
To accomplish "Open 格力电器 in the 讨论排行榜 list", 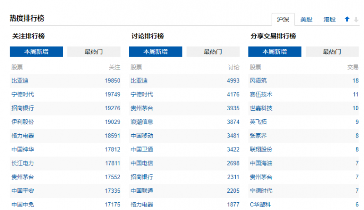I will (142, 205).
